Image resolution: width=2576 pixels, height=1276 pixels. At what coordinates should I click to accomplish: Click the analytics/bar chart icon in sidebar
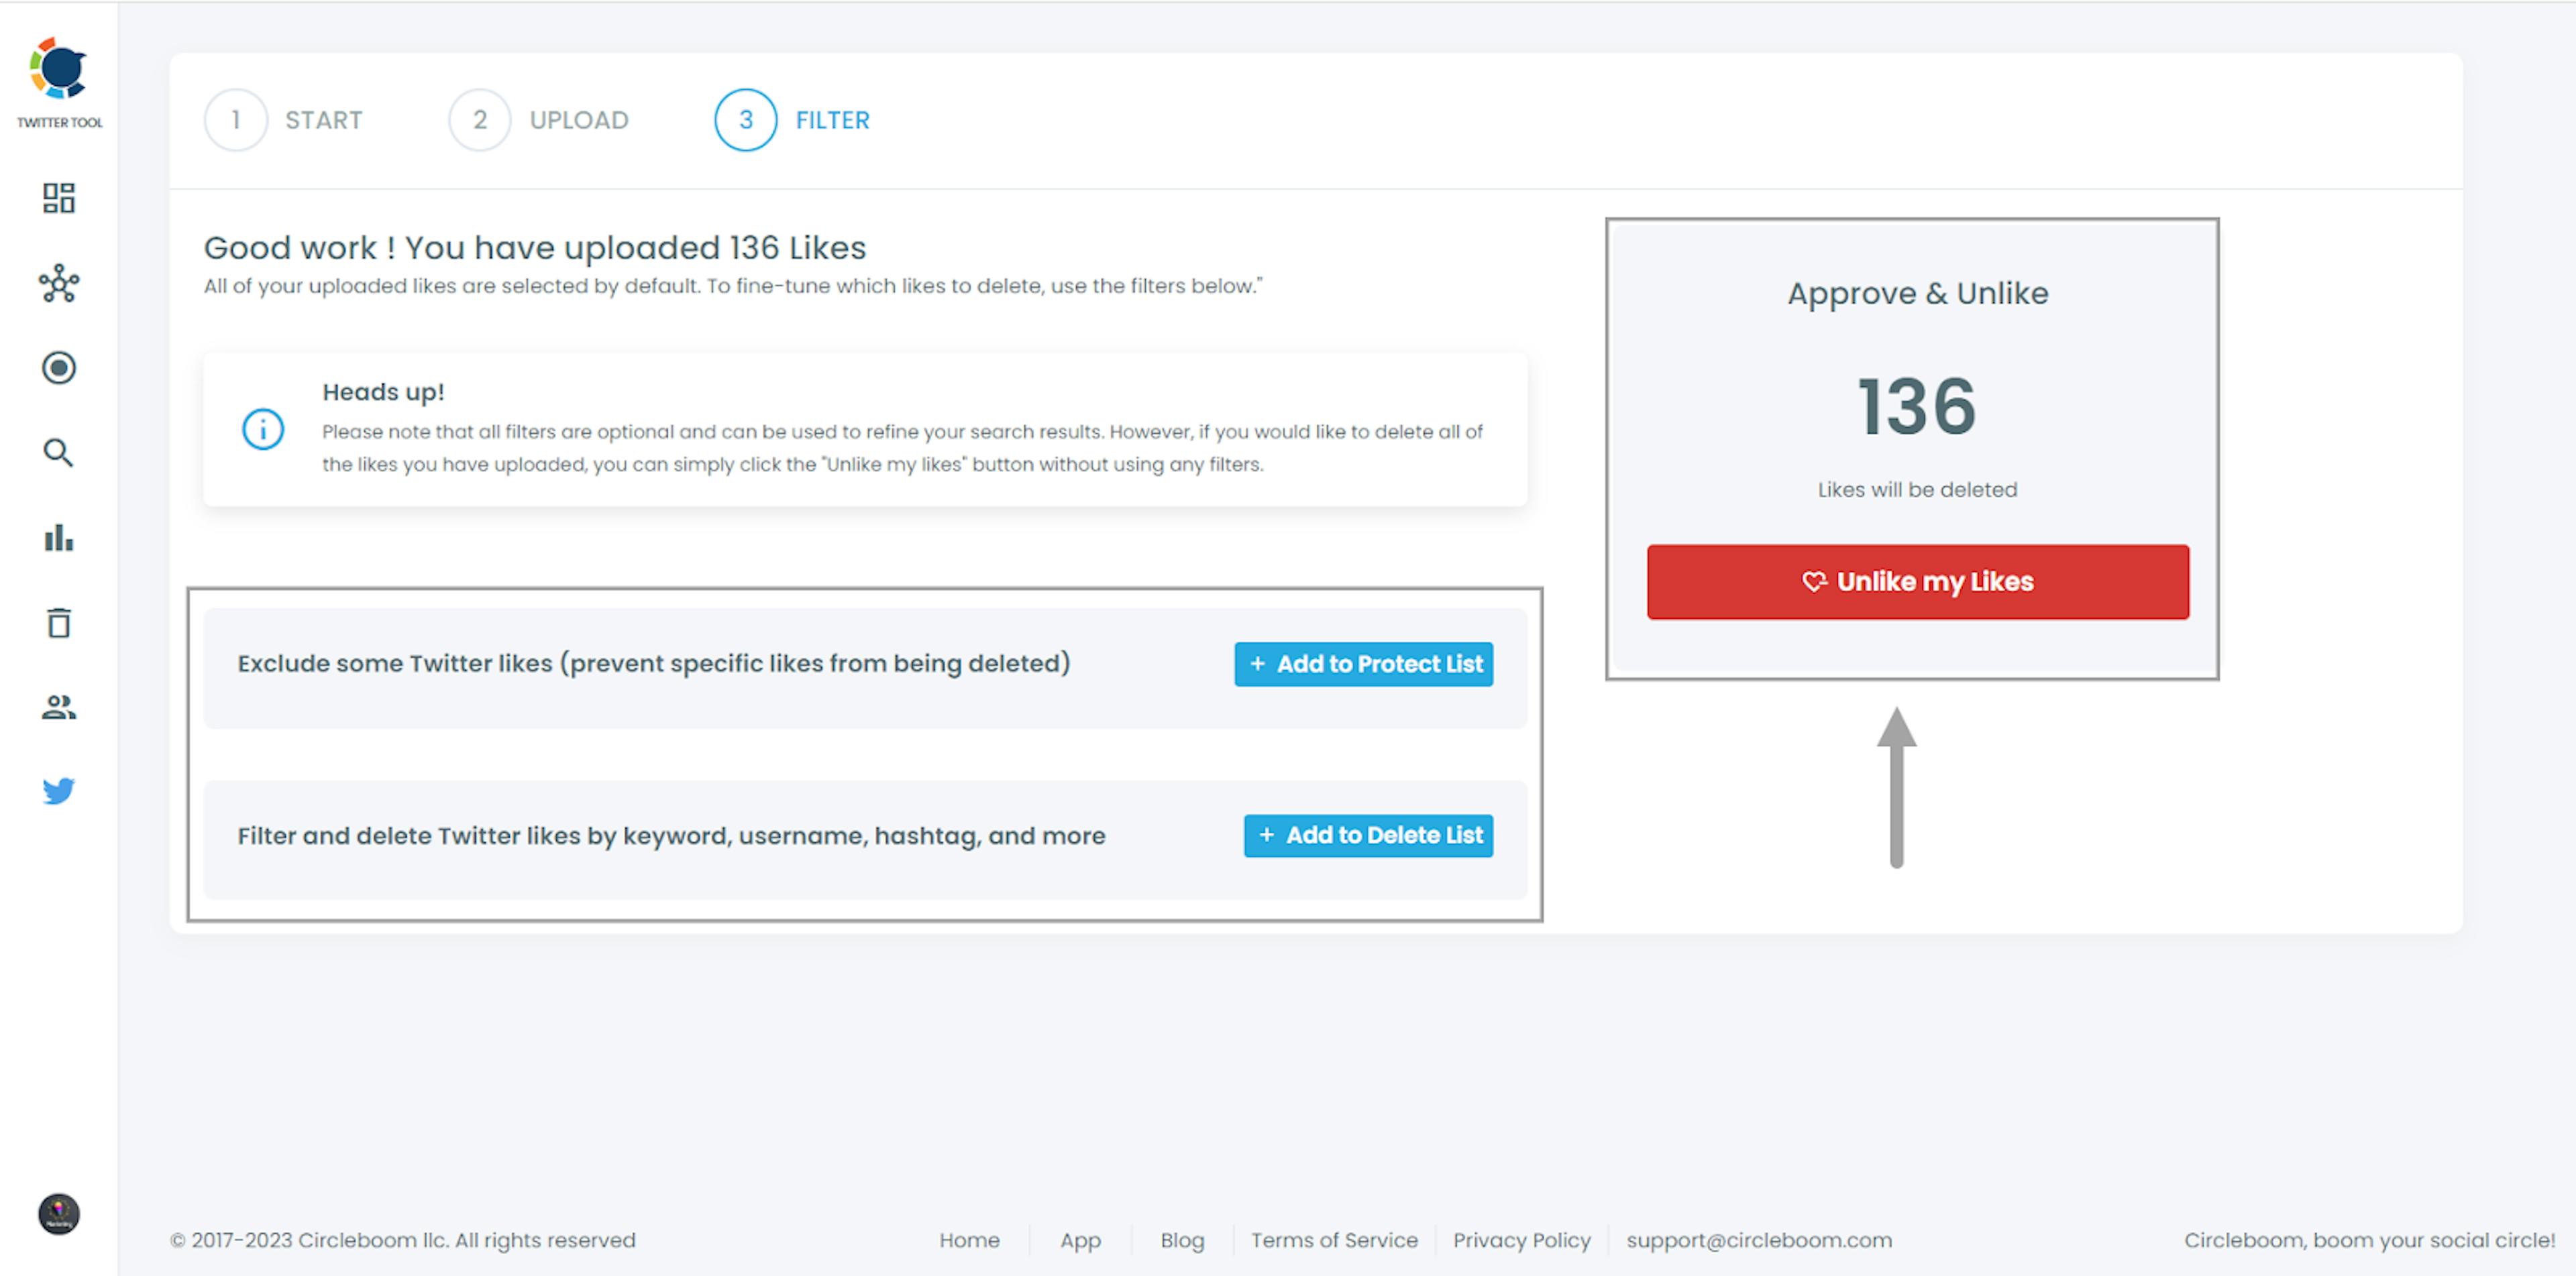pyautogui.click(x=58, y=537)
